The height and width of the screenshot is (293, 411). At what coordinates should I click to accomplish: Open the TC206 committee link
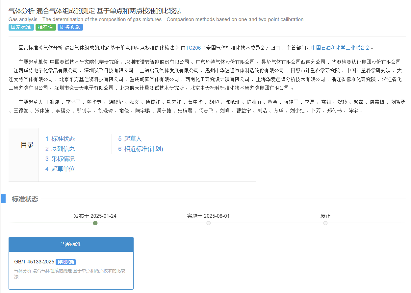pyautogui.click(x=193, y=48)
